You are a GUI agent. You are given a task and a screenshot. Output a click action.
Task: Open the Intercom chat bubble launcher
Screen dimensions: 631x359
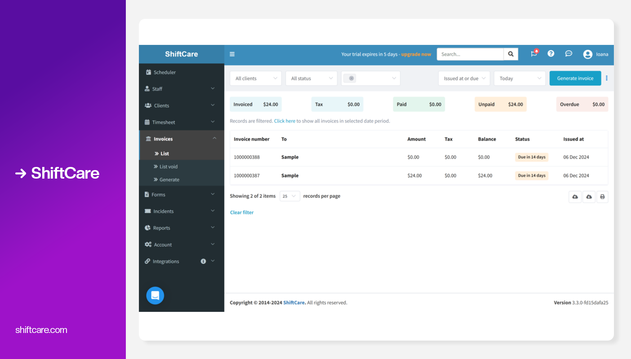pos(155,295)
